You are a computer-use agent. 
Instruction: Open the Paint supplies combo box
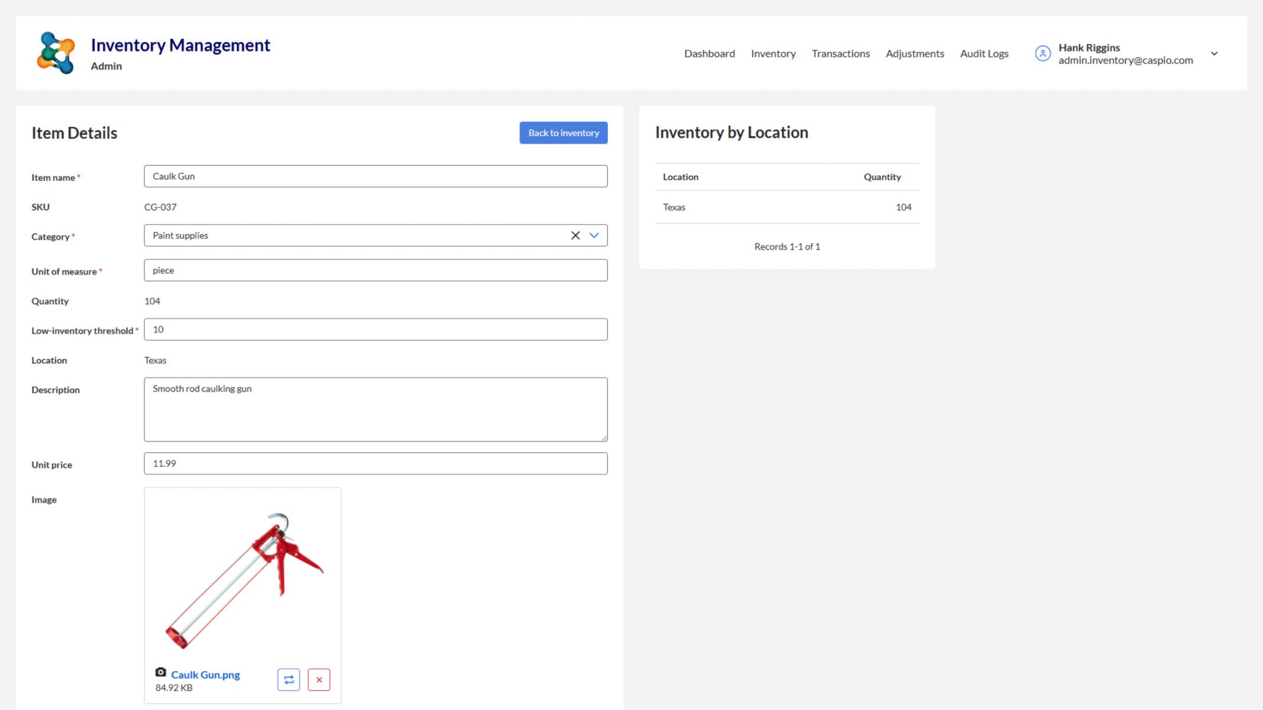tap(354, 235)
